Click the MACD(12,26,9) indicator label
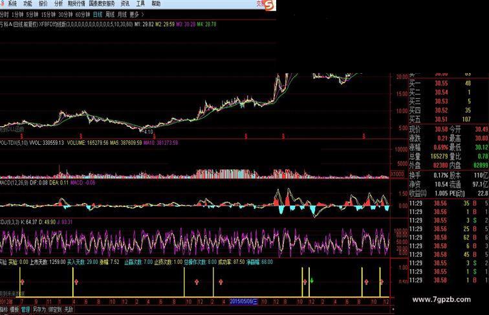This screenshot has width=489, height=315. click(x=14, y=182)
